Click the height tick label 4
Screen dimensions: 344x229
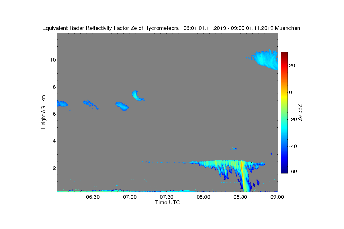pos(54,141)
